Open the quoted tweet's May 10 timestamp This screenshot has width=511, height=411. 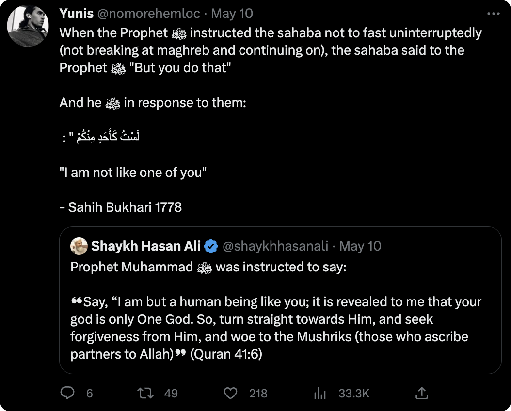coord(360,246)
